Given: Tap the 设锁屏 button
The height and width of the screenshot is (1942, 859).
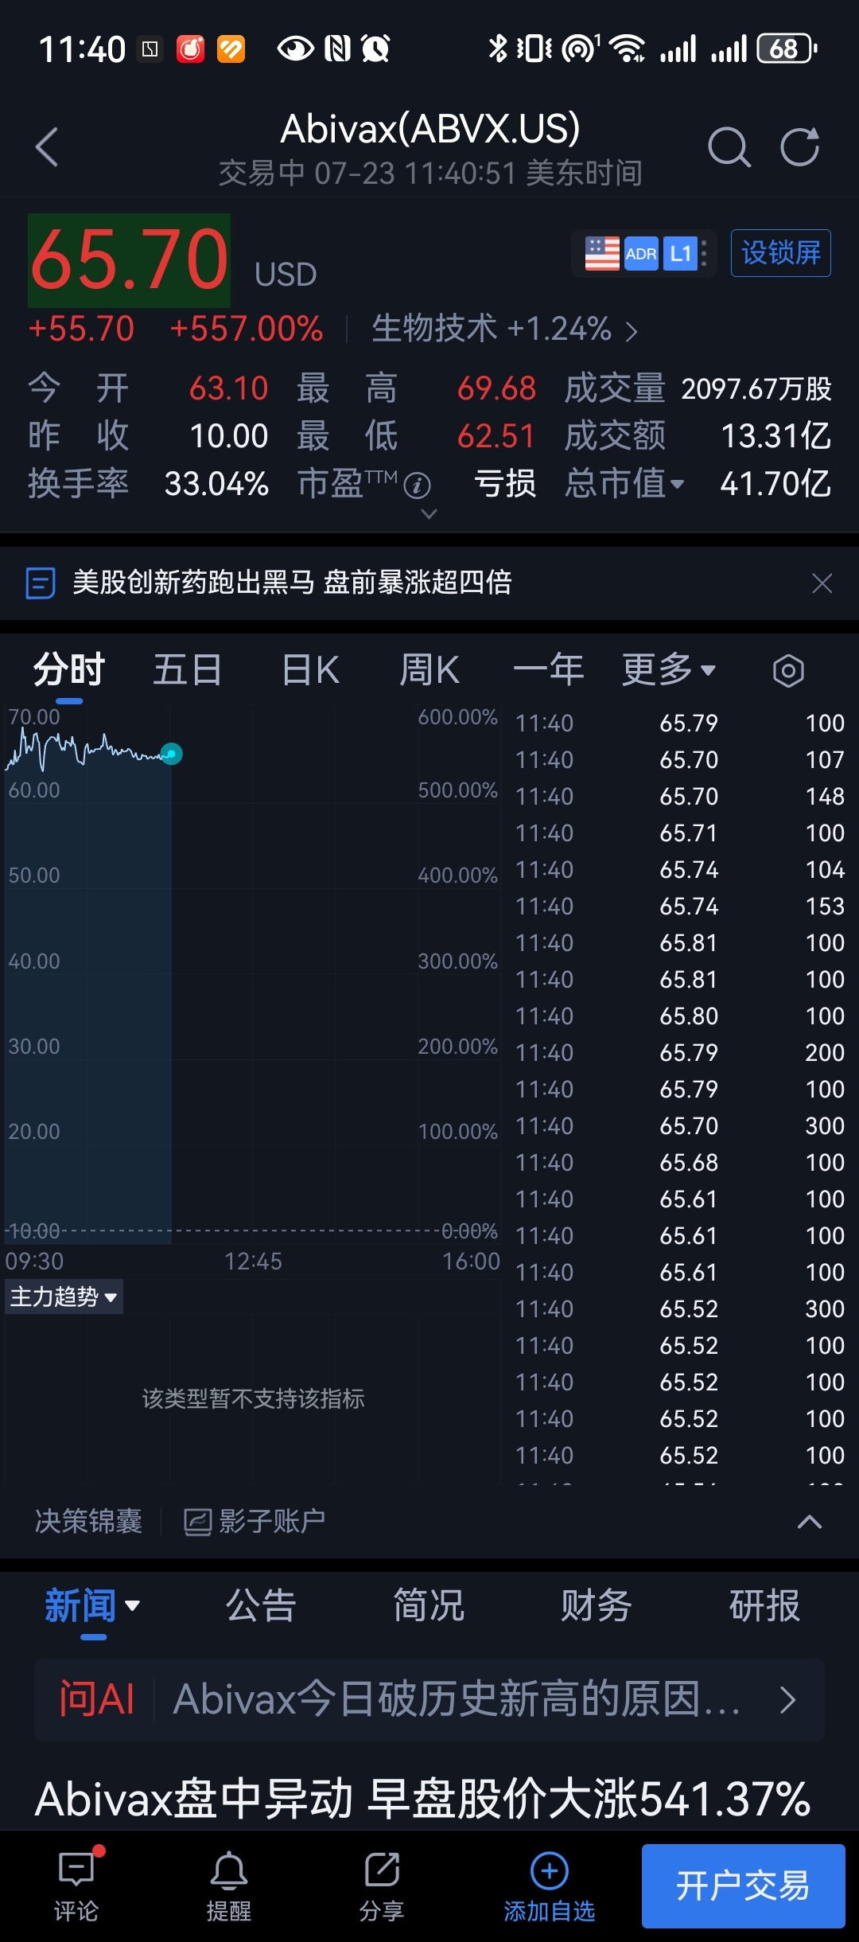Looking at the screenshot, I should point(781,253).
